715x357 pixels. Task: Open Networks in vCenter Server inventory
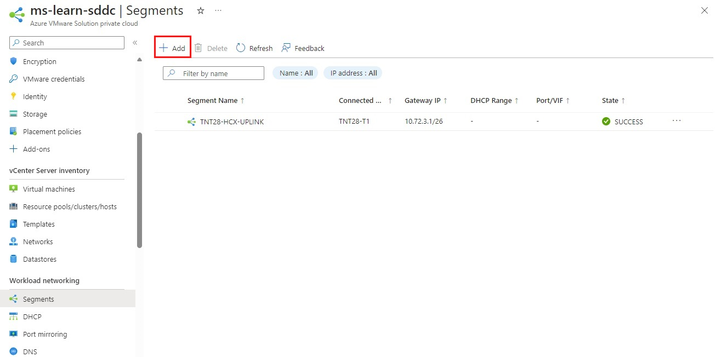click(38, 241)
